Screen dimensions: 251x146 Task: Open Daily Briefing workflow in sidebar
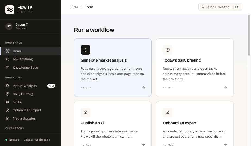(30, 94)
